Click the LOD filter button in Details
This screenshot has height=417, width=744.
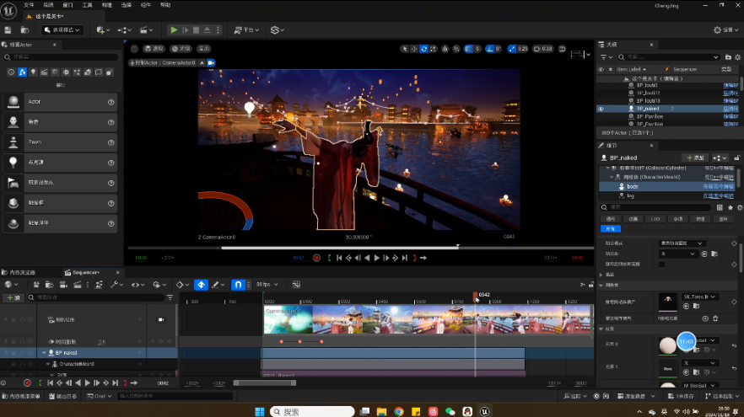click(x=655, y=219)
